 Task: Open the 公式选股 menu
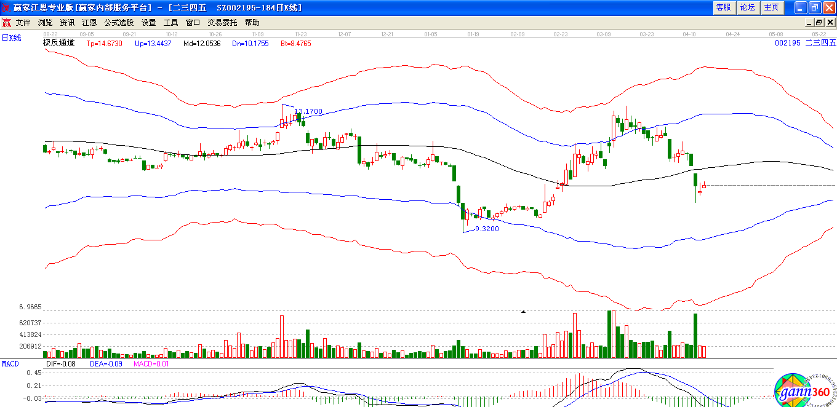(x=119, y=22)
